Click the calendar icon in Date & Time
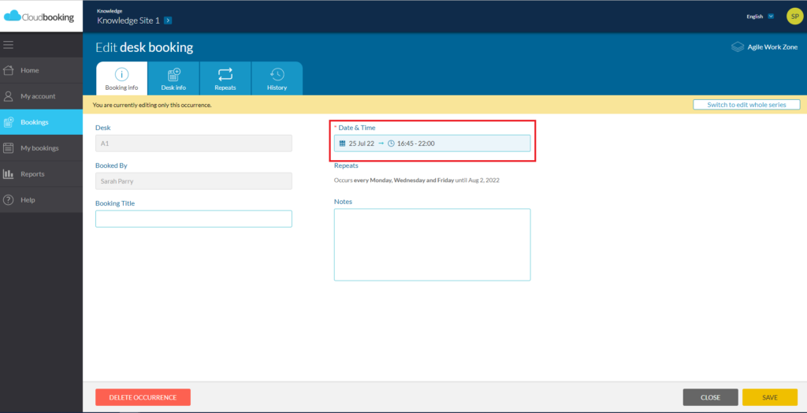The image size is (807, 413). (343, 143)
